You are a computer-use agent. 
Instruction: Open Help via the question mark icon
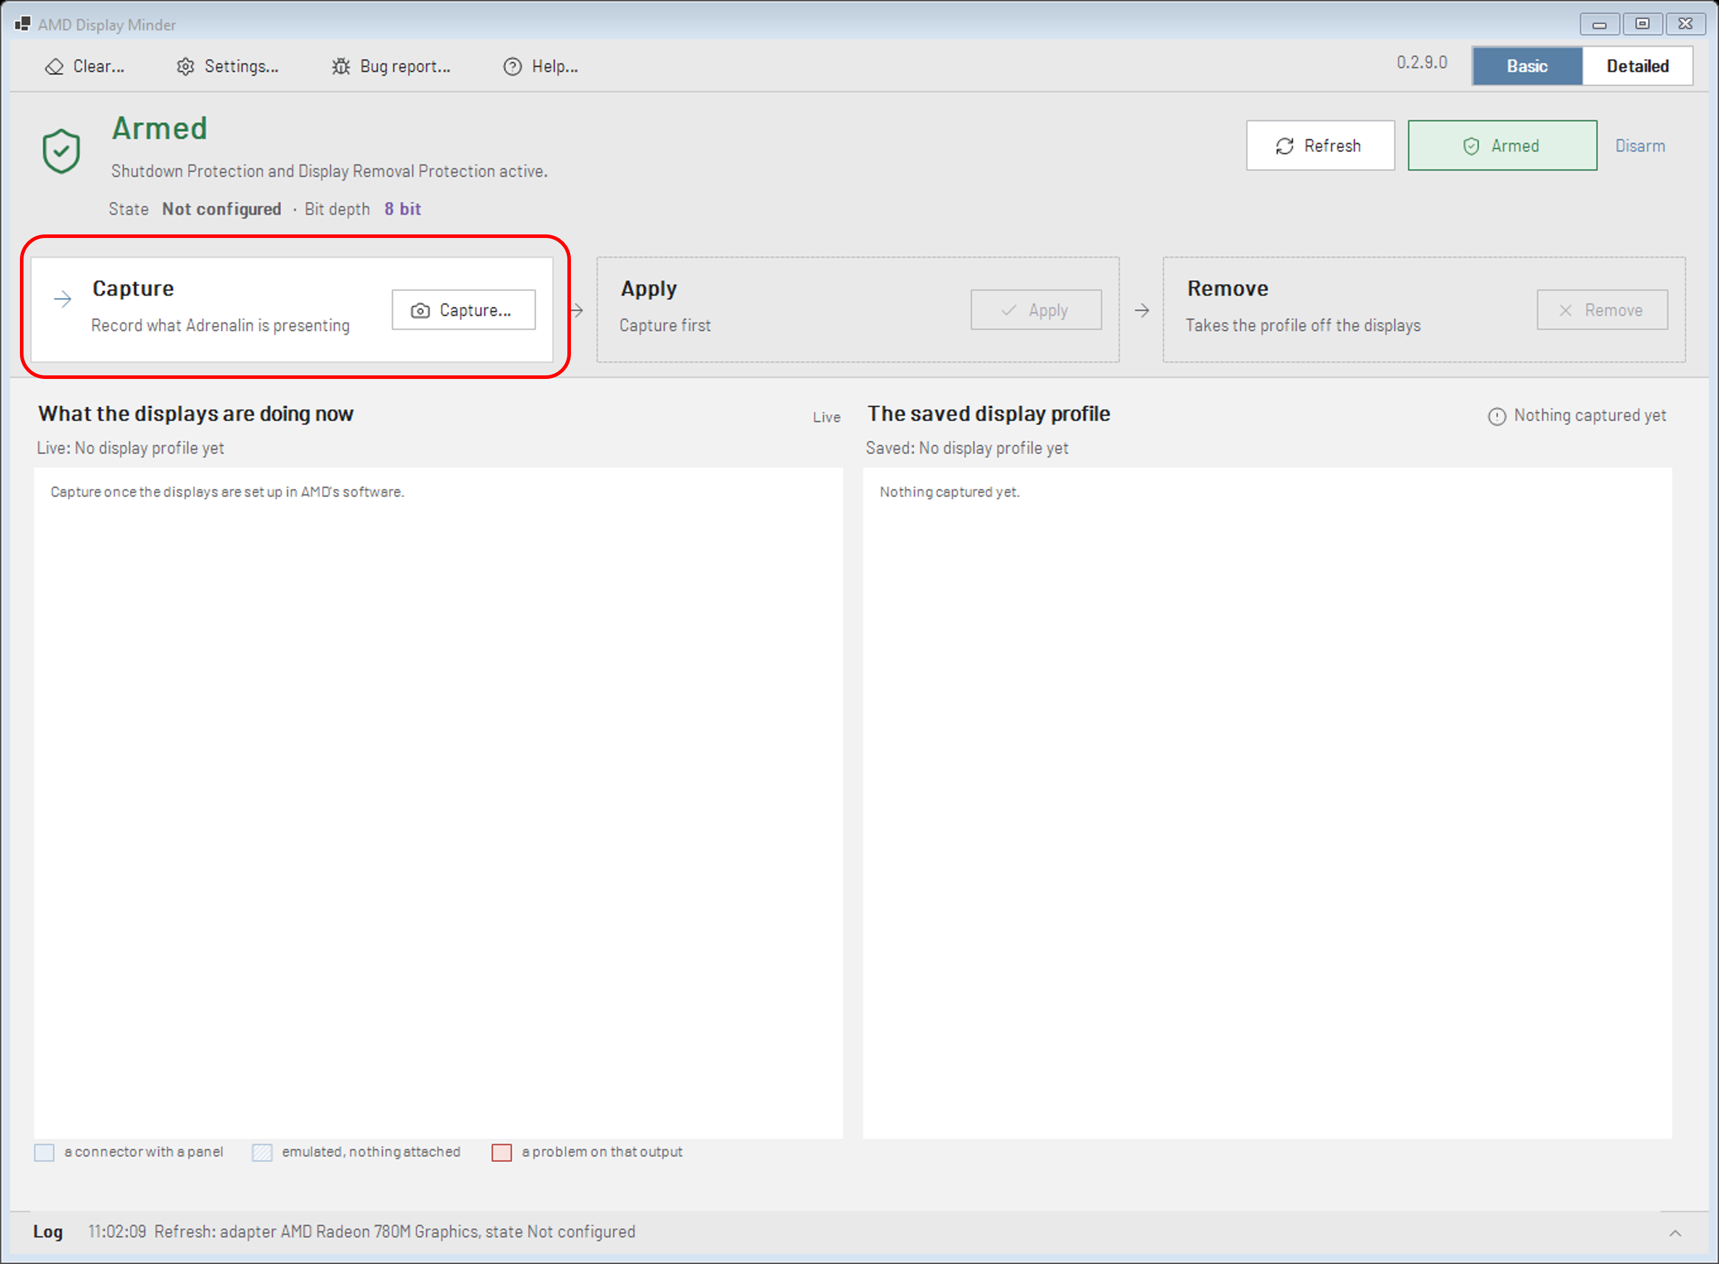tap(512, 66)
